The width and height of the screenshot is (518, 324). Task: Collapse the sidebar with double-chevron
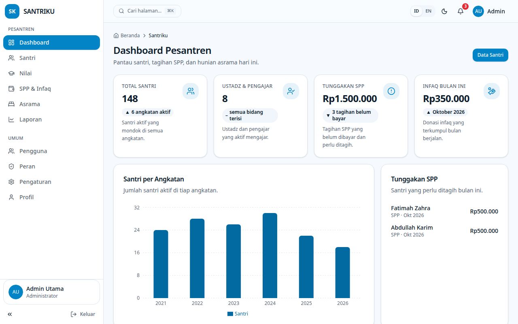10,314
